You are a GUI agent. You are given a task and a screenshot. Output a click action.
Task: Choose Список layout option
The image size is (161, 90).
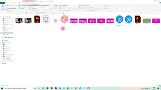(x=32, y=7)
